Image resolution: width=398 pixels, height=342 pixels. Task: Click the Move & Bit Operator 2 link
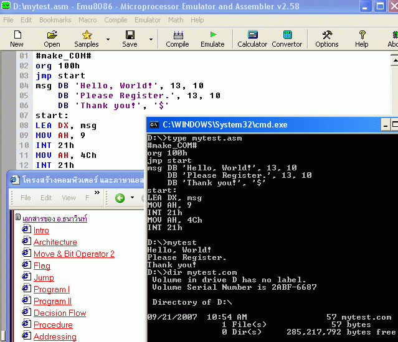tap(73, 254)
